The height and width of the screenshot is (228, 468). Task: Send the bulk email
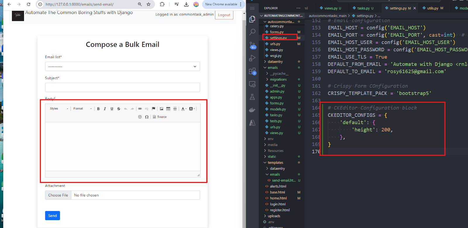[x=52, y=216]
